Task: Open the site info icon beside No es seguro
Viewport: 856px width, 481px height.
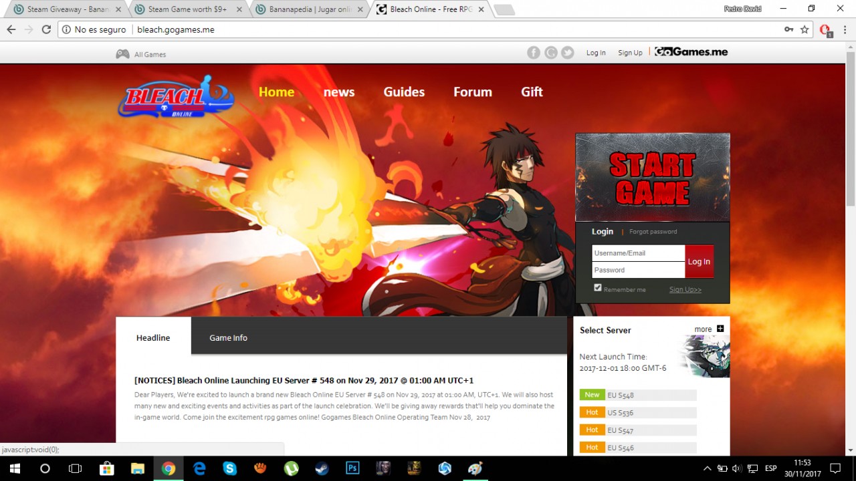Action: point(66,29)
